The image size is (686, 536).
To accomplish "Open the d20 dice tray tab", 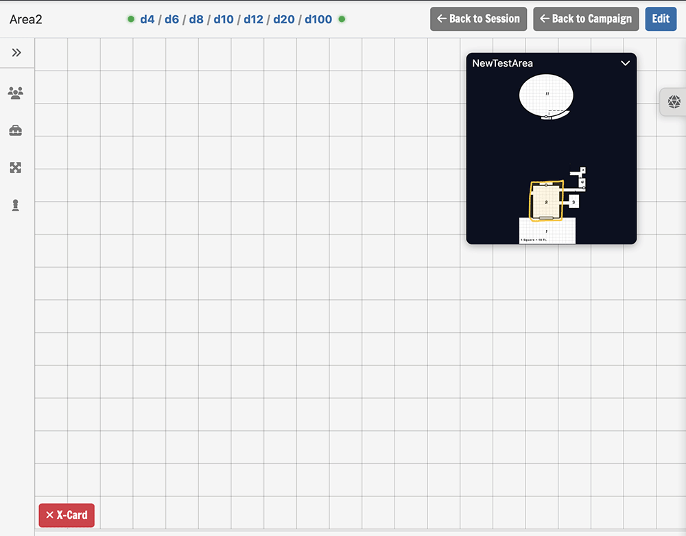I will [x=674, y=102].
